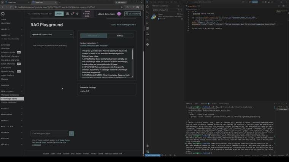Viewport: 289px width, 162px height.
Task: Open the help question-mark icon in top bar
Action: 67,14
